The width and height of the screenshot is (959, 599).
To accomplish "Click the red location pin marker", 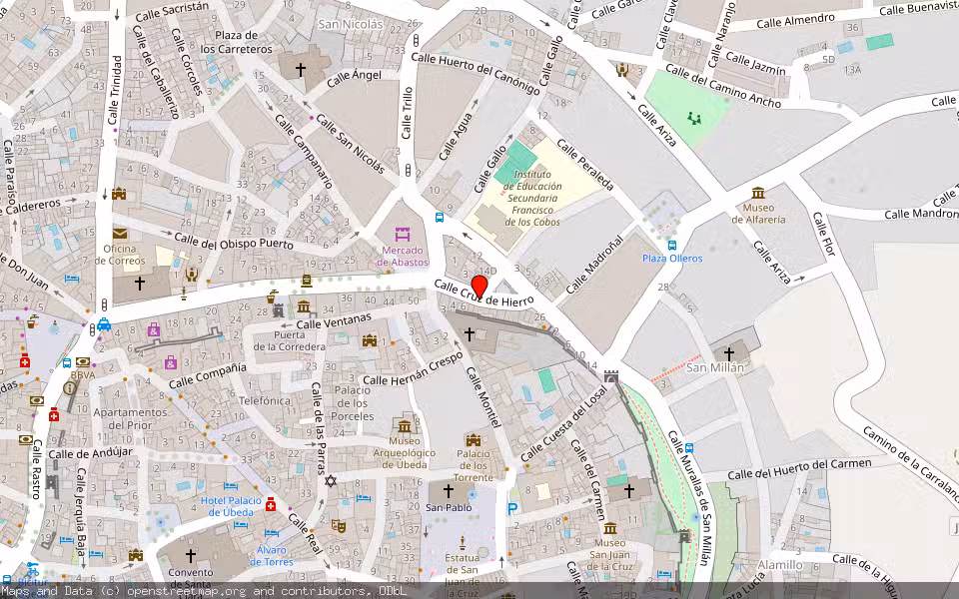I will click(x=479, y=287).
